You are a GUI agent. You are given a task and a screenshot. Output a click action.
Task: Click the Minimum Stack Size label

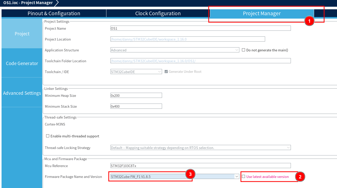point(61,106)
